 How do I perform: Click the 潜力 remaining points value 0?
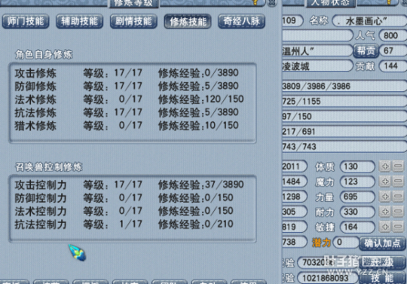346,243
